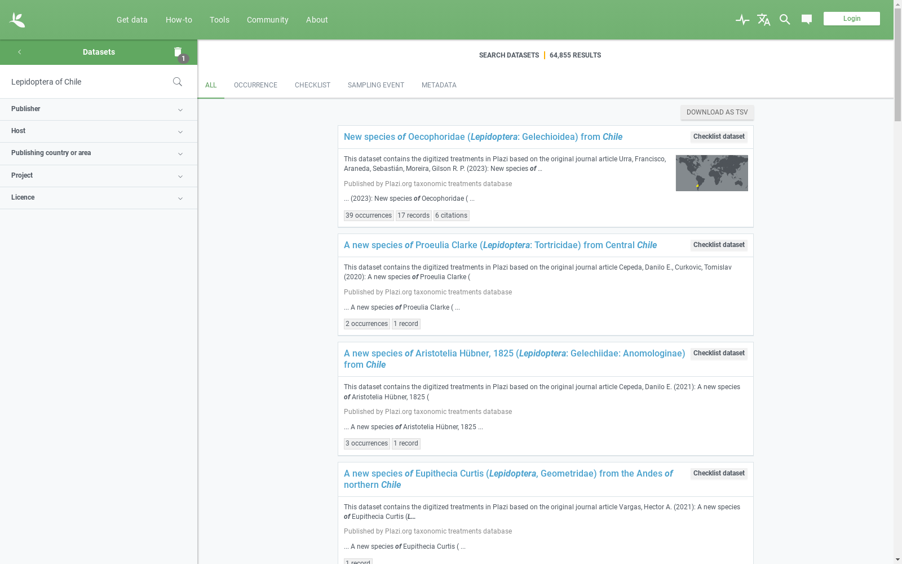Switch to the METADATA tab

(439, 85)
